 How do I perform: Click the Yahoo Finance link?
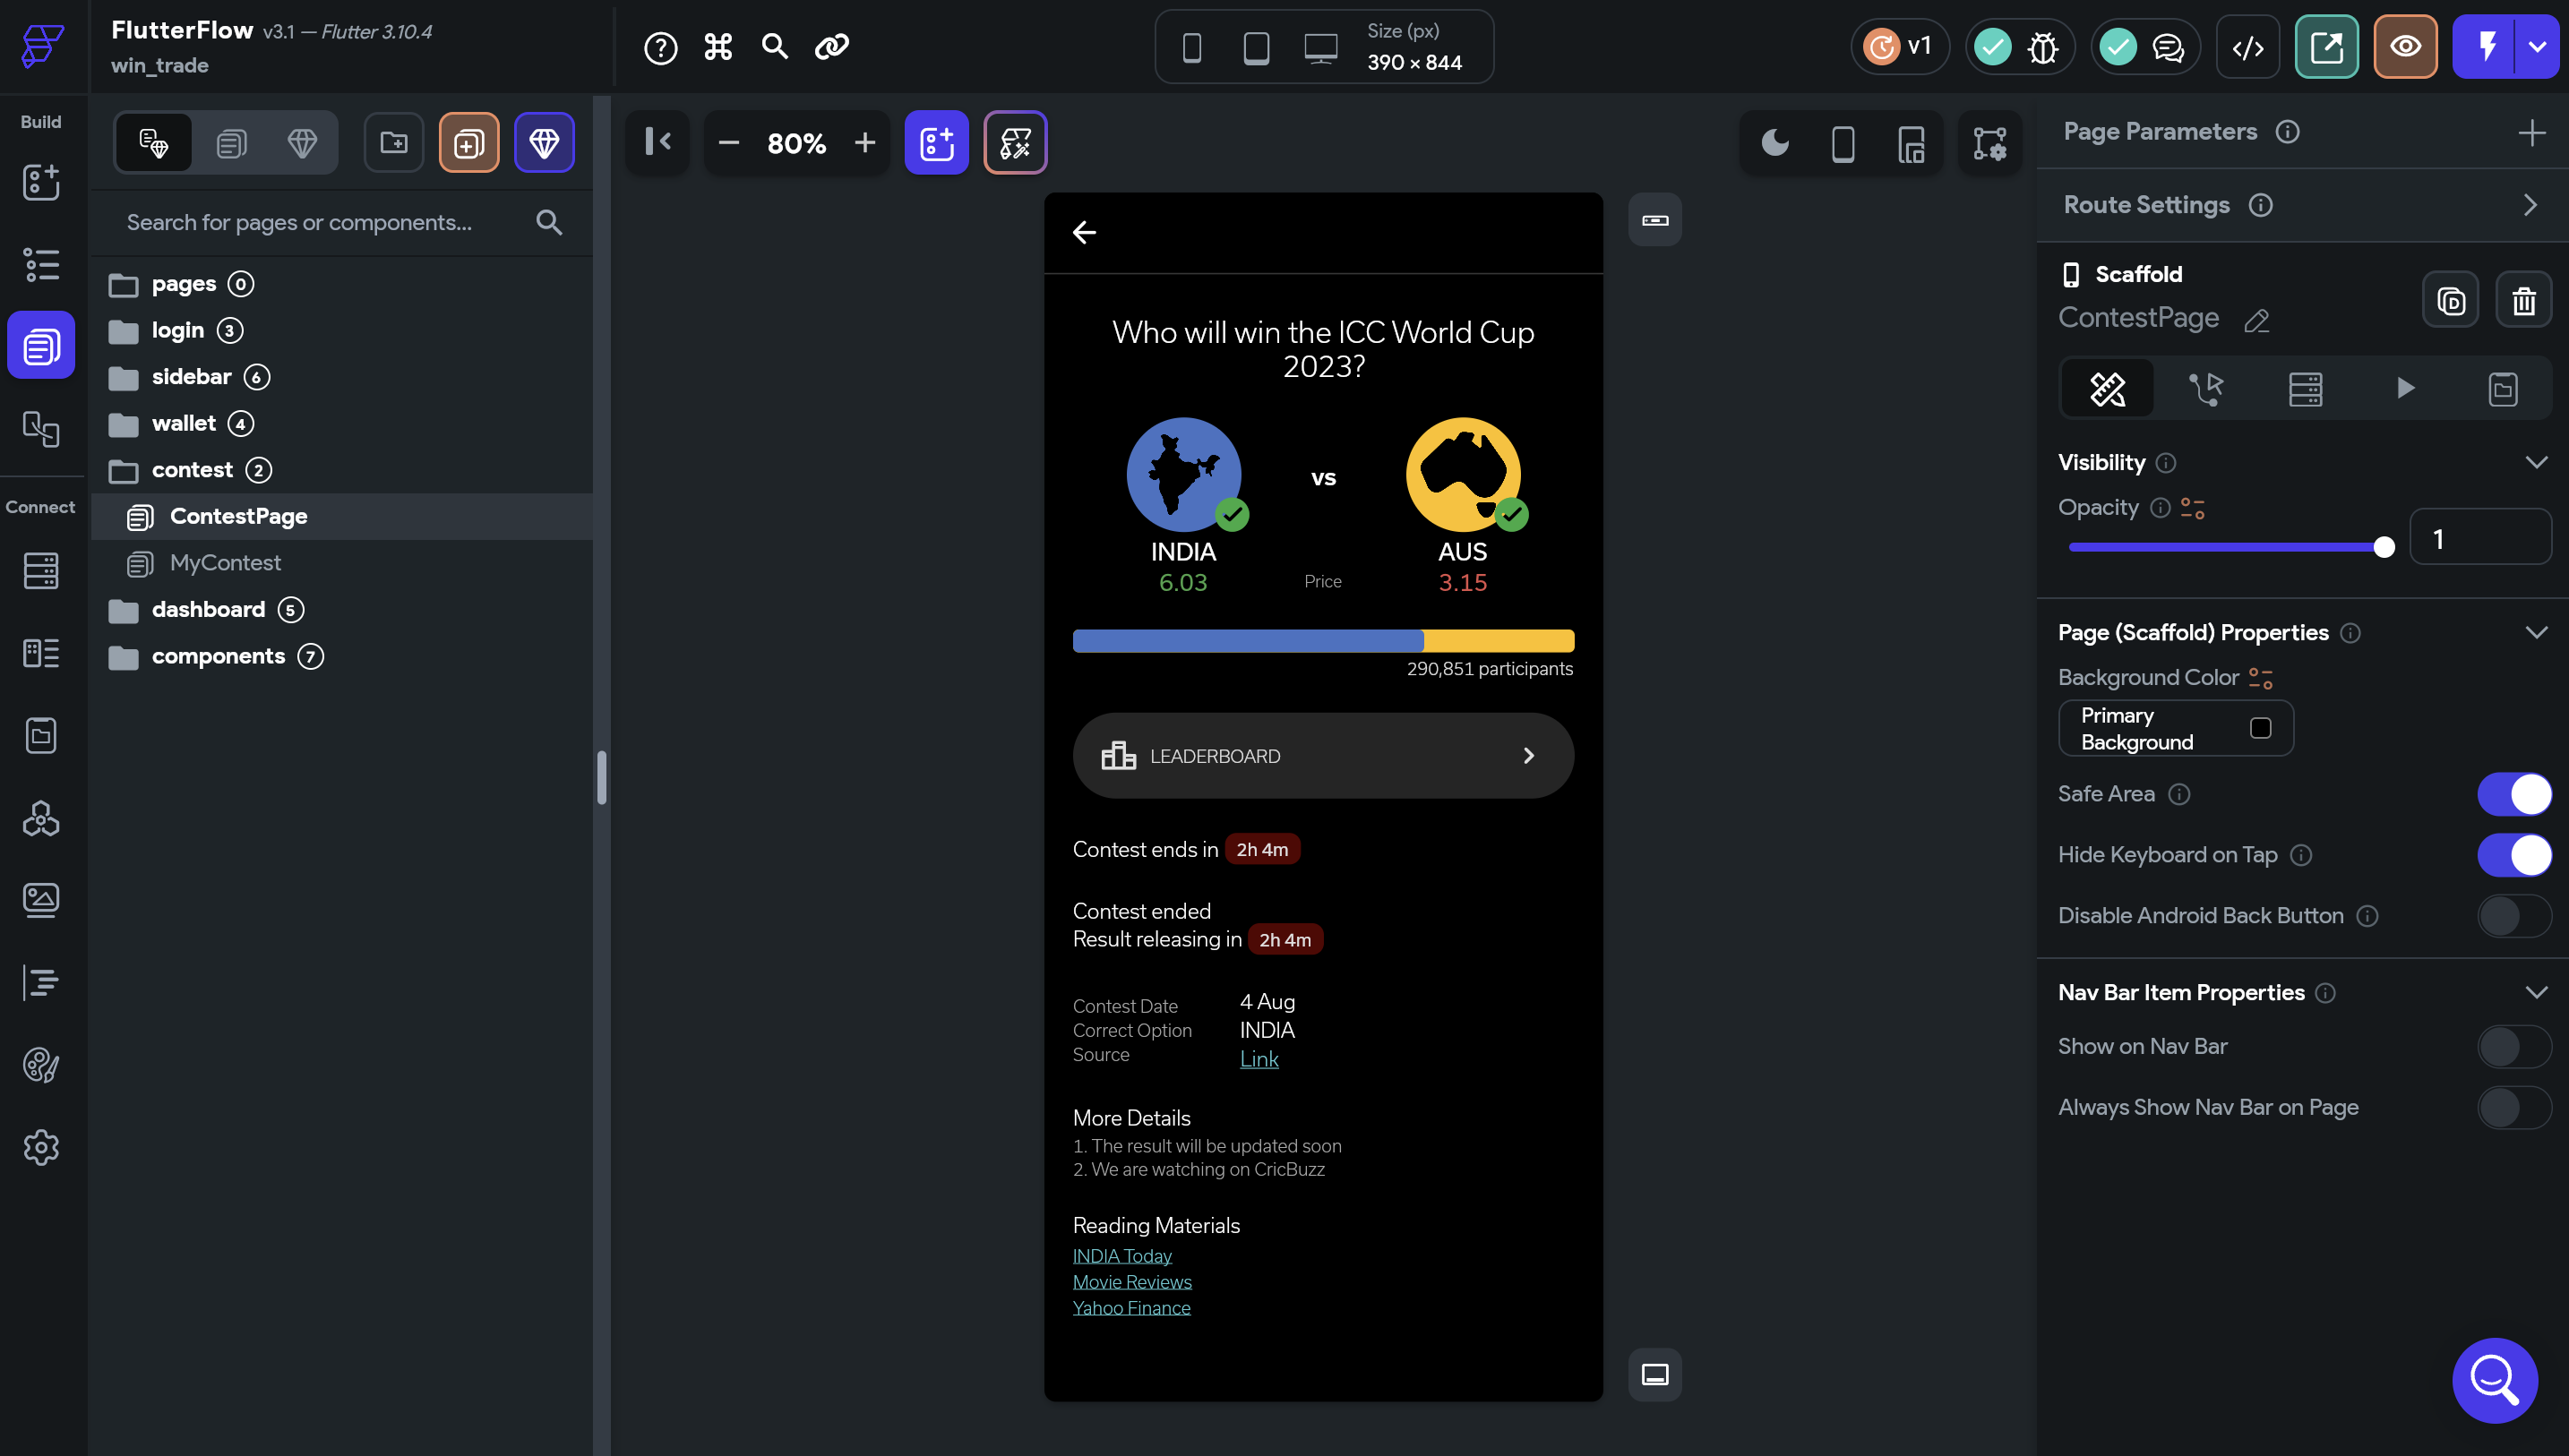pos(1131,1308)
